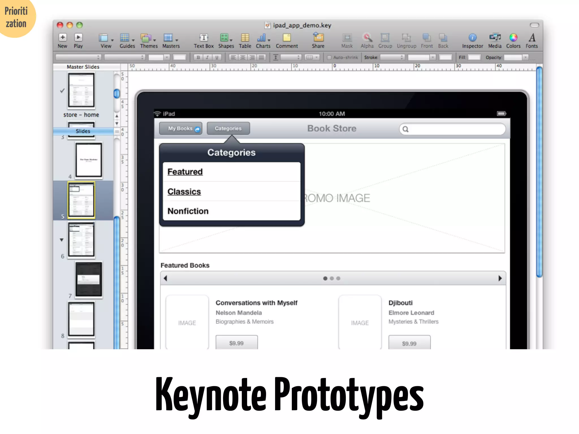Viewport: 579px width, 434px height.
Task: Click the Categories toolbar button
Action: (x=228, y=129)
